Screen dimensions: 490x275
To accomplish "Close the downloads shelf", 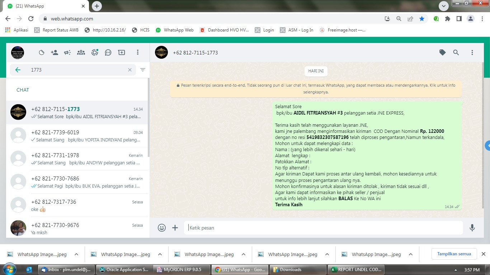I will point(484,254).
